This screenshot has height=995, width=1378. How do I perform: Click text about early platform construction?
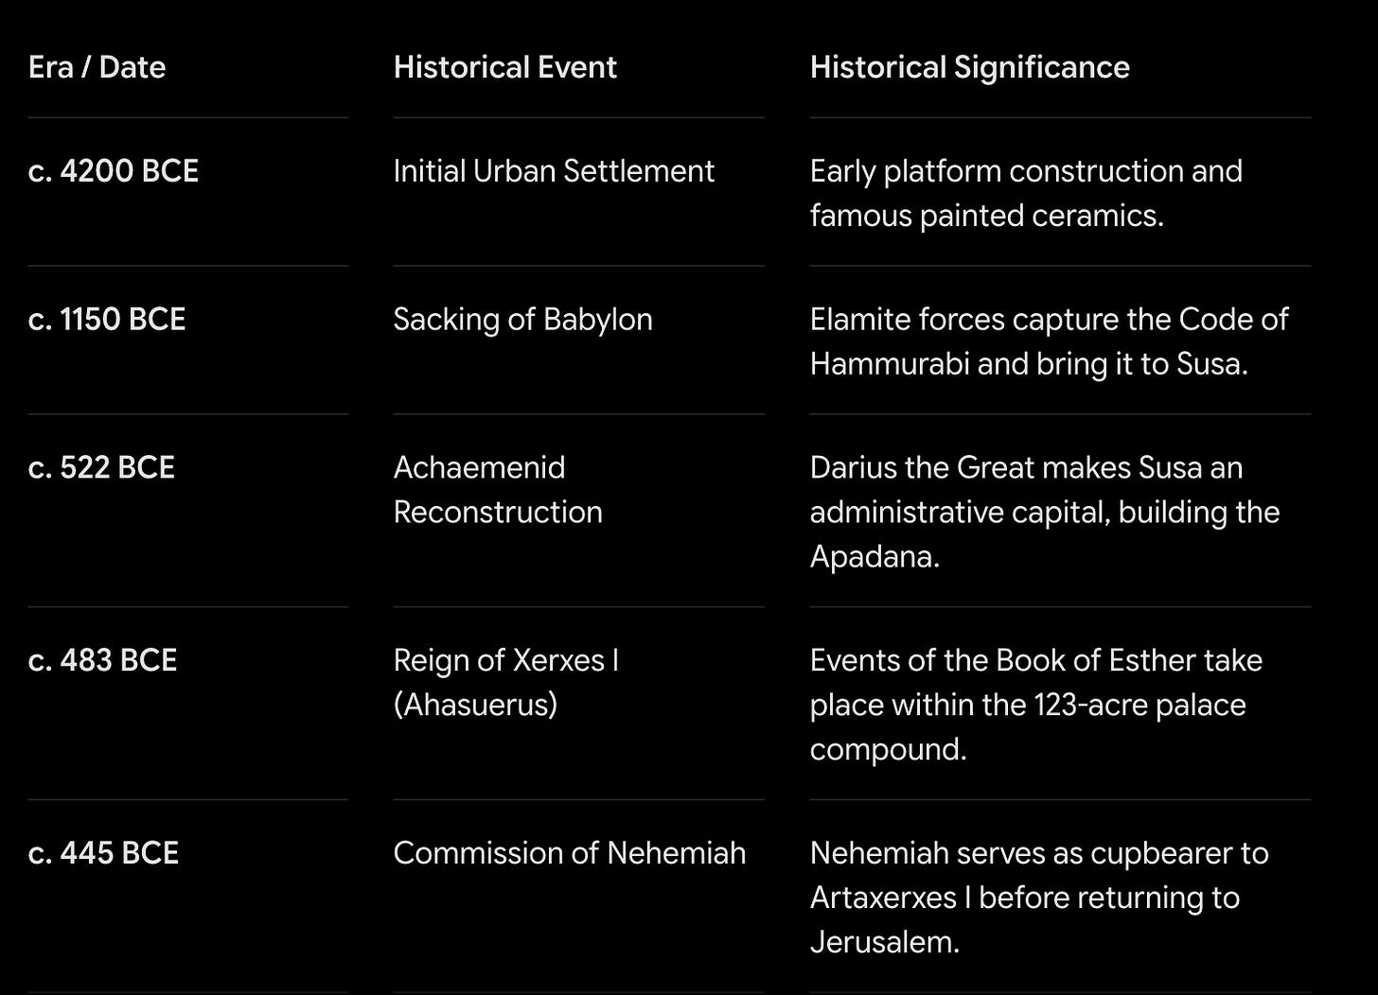[x=1026, y=193]
